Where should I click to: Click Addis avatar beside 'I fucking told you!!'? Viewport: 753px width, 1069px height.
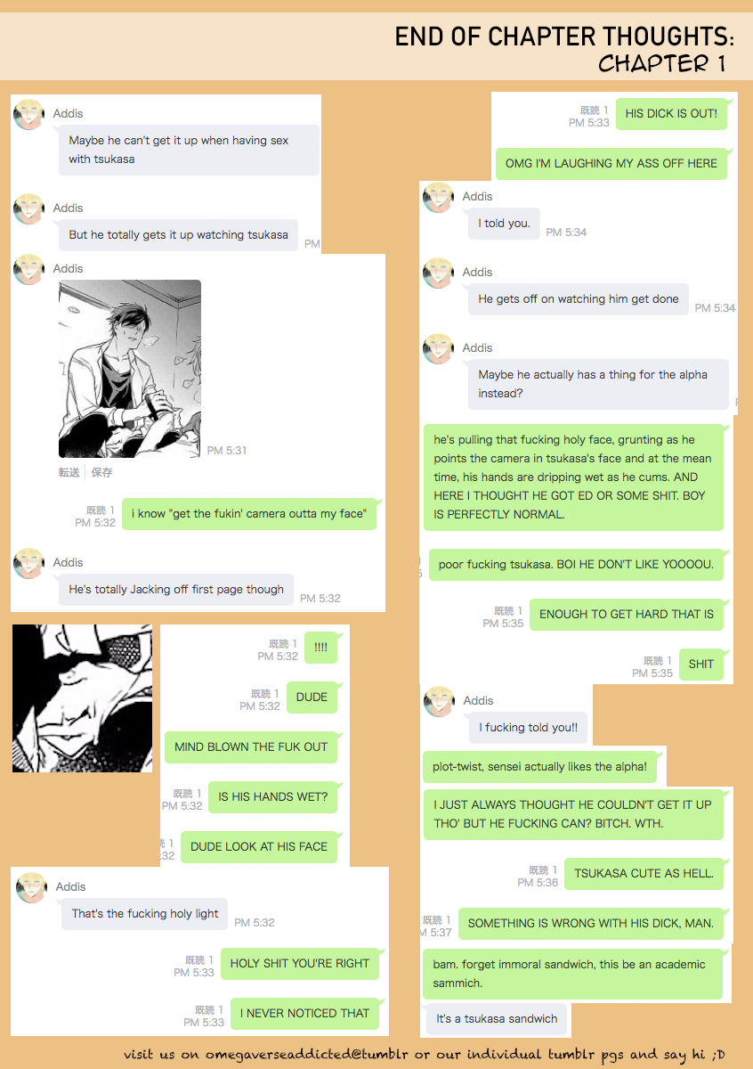pos(439,701)
